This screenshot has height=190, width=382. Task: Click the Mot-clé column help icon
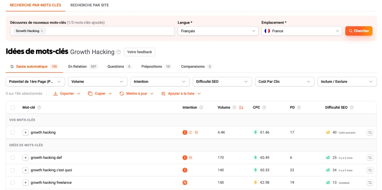[x=39, y=108]
